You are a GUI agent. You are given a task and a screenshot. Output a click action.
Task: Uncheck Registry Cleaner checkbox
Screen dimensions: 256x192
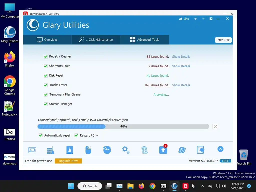45,57
